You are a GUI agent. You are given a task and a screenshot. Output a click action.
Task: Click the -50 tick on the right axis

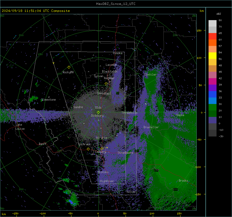pyautogui.click(x=199, y=140)
